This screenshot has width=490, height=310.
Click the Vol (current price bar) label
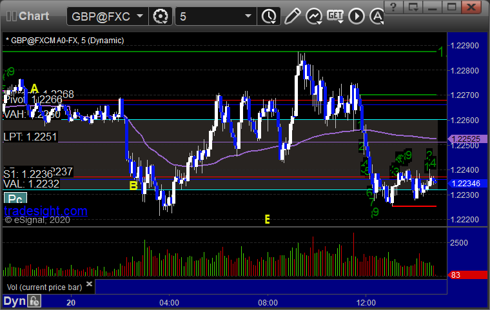[44, 287]
